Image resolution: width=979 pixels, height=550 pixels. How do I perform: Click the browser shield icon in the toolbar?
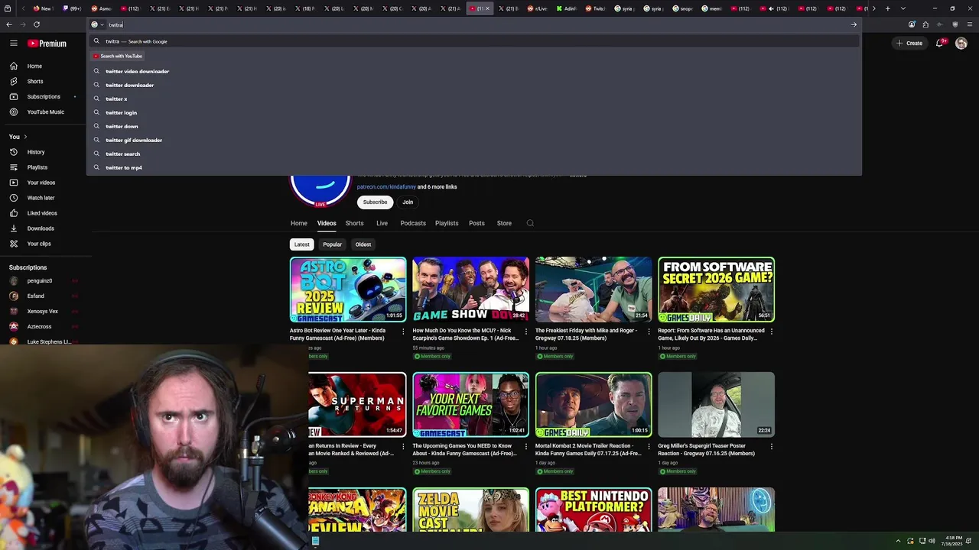pyautogui.click(x=955, y=24)
